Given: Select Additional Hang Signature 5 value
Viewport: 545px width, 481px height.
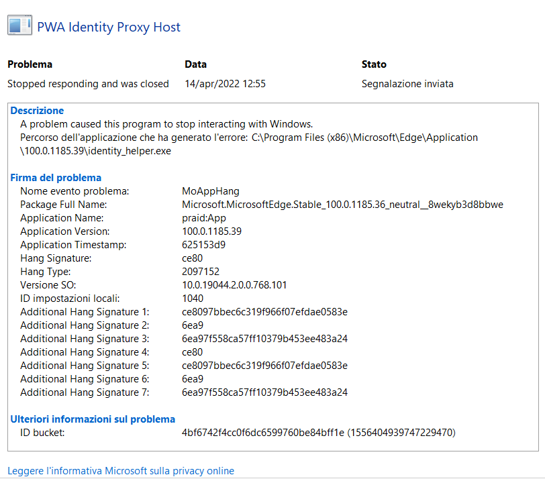Looking at the screenshot, I should pyautogui.click(x=264, y=366).
